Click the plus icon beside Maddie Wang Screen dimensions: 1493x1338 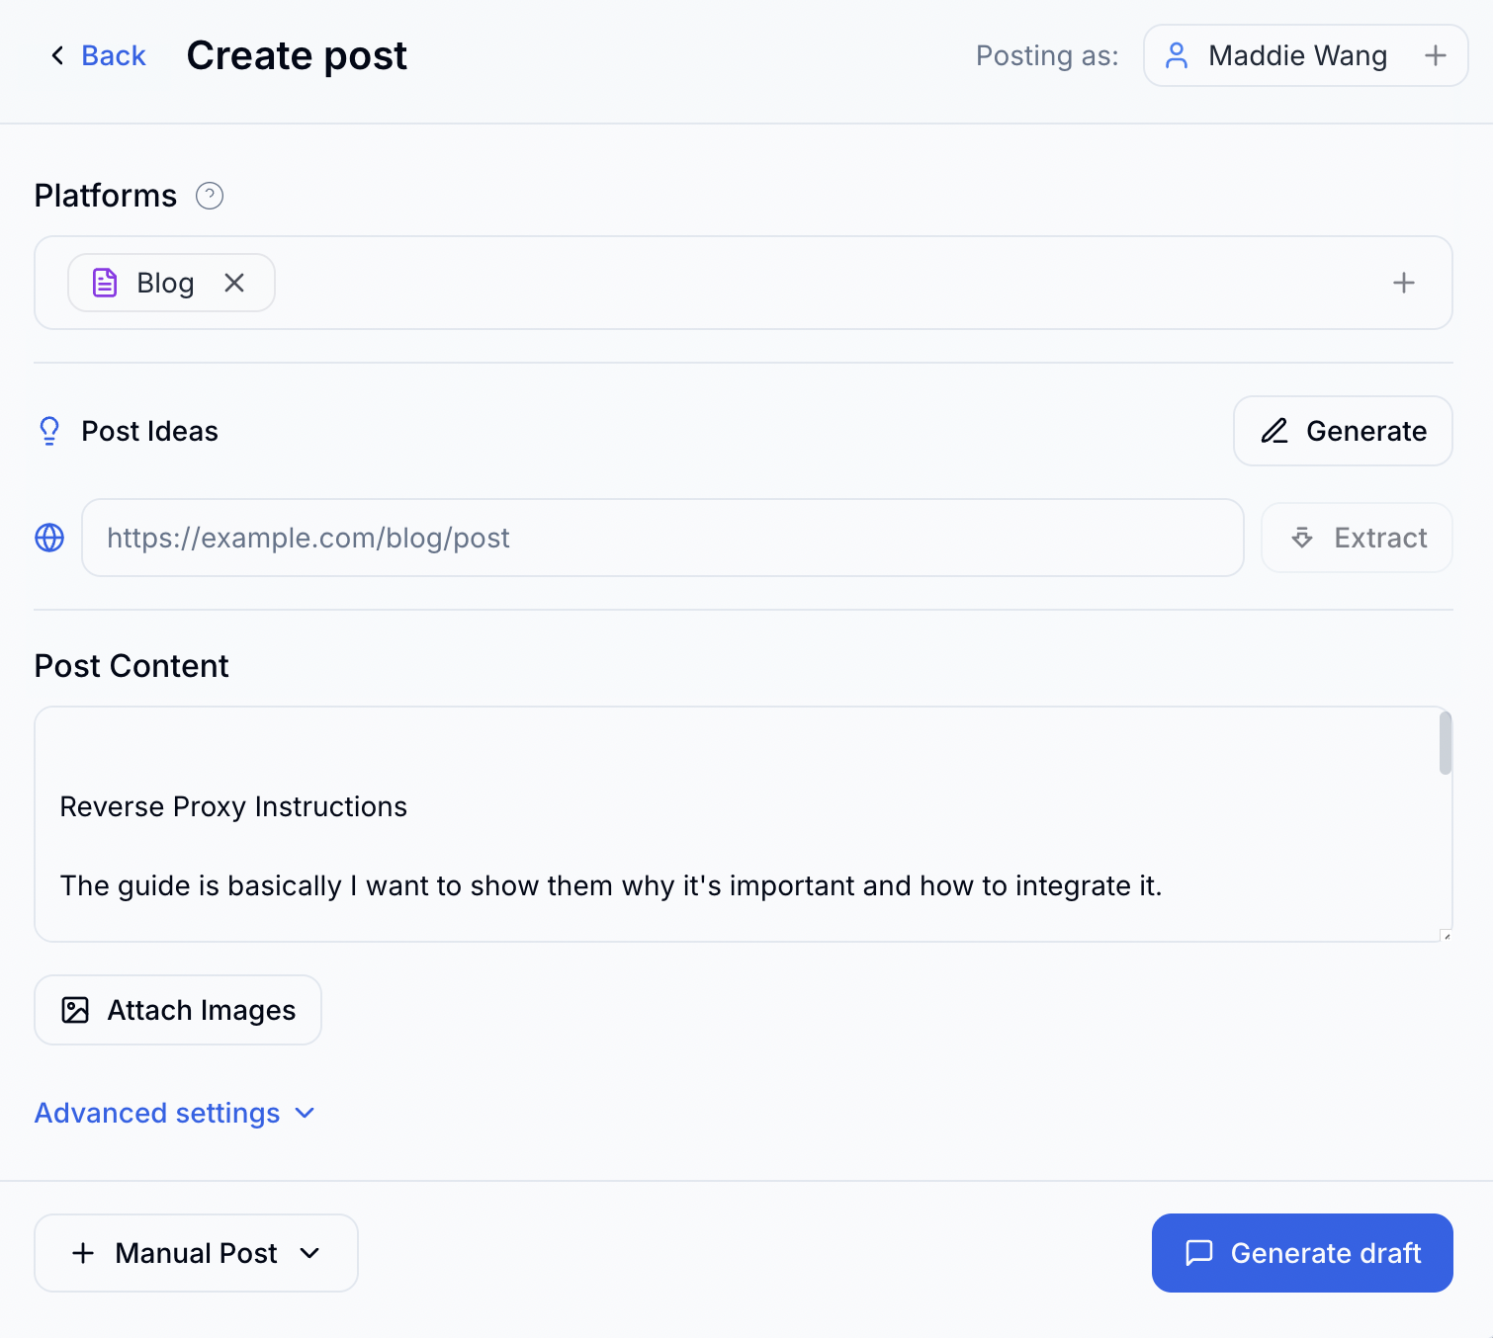pos(1435,55)
